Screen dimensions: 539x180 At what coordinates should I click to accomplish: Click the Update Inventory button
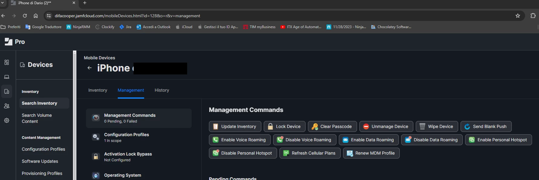pos(235,126)
